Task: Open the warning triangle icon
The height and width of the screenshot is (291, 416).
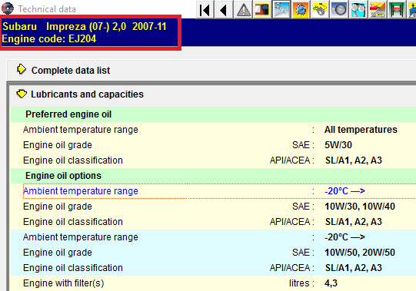Action: (243, 10)
